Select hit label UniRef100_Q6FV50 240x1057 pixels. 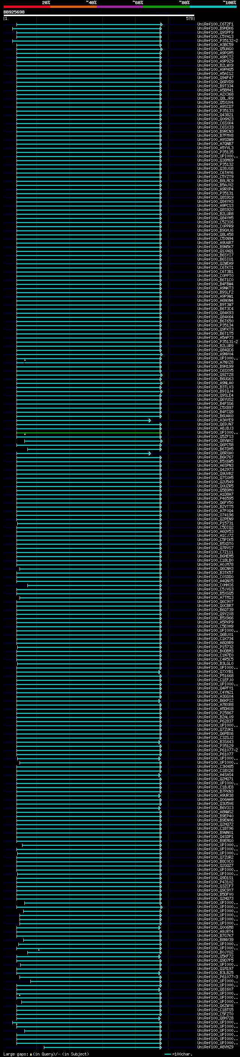tap(215, 503)
